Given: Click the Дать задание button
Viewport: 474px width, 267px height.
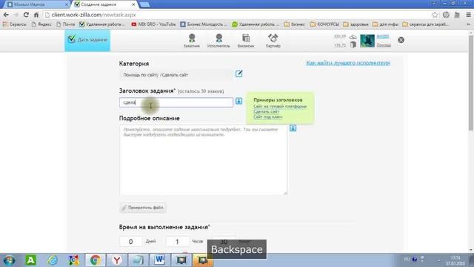Looking at the screenshot, I should (87, 40).
